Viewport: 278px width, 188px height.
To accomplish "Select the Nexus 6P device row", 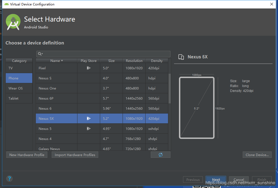I will pyautogui.click(x=102, y=98).
